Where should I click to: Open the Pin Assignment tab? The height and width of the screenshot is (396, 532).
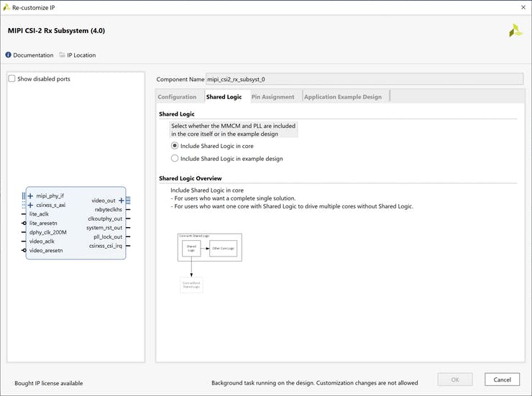[x=272, y=97]
